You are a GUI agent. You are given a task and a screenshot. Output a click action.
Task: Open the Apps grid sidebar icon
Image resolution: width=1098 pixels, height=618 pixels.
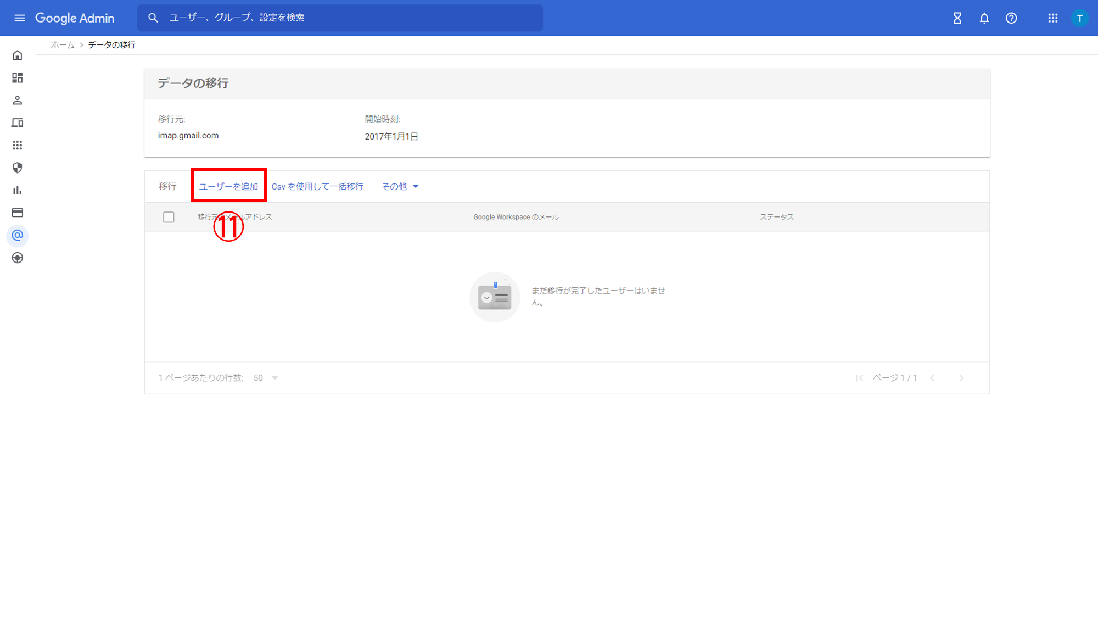point(18,146)
